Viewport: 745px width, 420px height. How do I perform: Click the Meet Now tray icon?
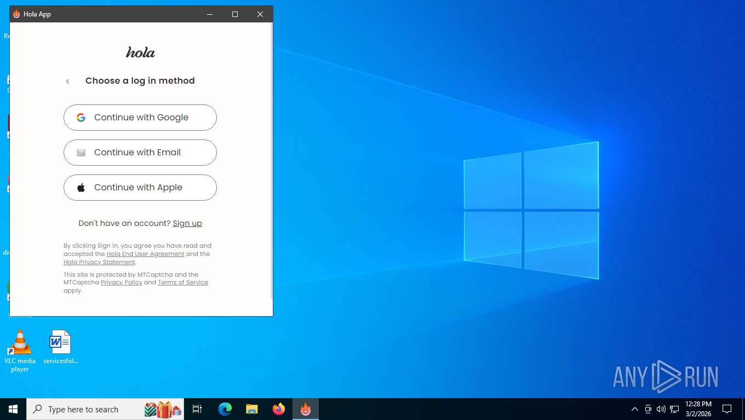point(648,409)
